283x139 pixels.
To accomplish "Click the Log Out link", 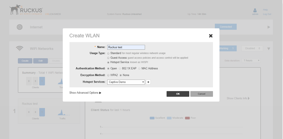I will tap(267, 14).
